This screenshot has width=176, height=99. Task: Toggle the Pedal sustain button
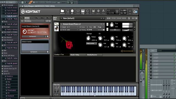[92, 43]
